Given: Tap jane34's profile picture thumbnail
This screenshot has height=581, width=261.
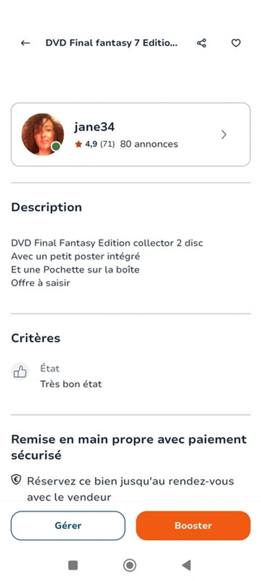Looking at the screenshot, I should click(x=43, y=134).
